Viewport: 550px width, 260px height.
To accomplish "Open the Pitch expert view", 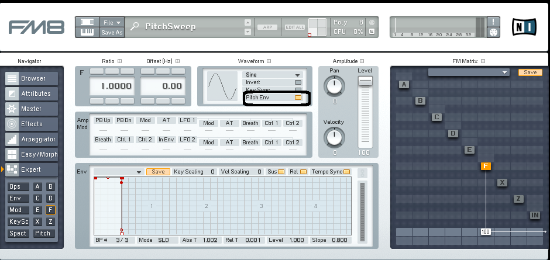I will click(x=44, y=233).
